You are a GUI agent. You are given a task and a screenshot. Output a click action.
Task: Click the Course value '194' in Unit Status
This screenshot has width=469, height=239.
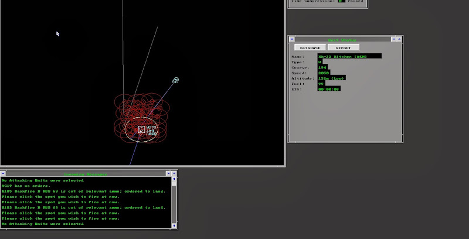click(322, 67)
